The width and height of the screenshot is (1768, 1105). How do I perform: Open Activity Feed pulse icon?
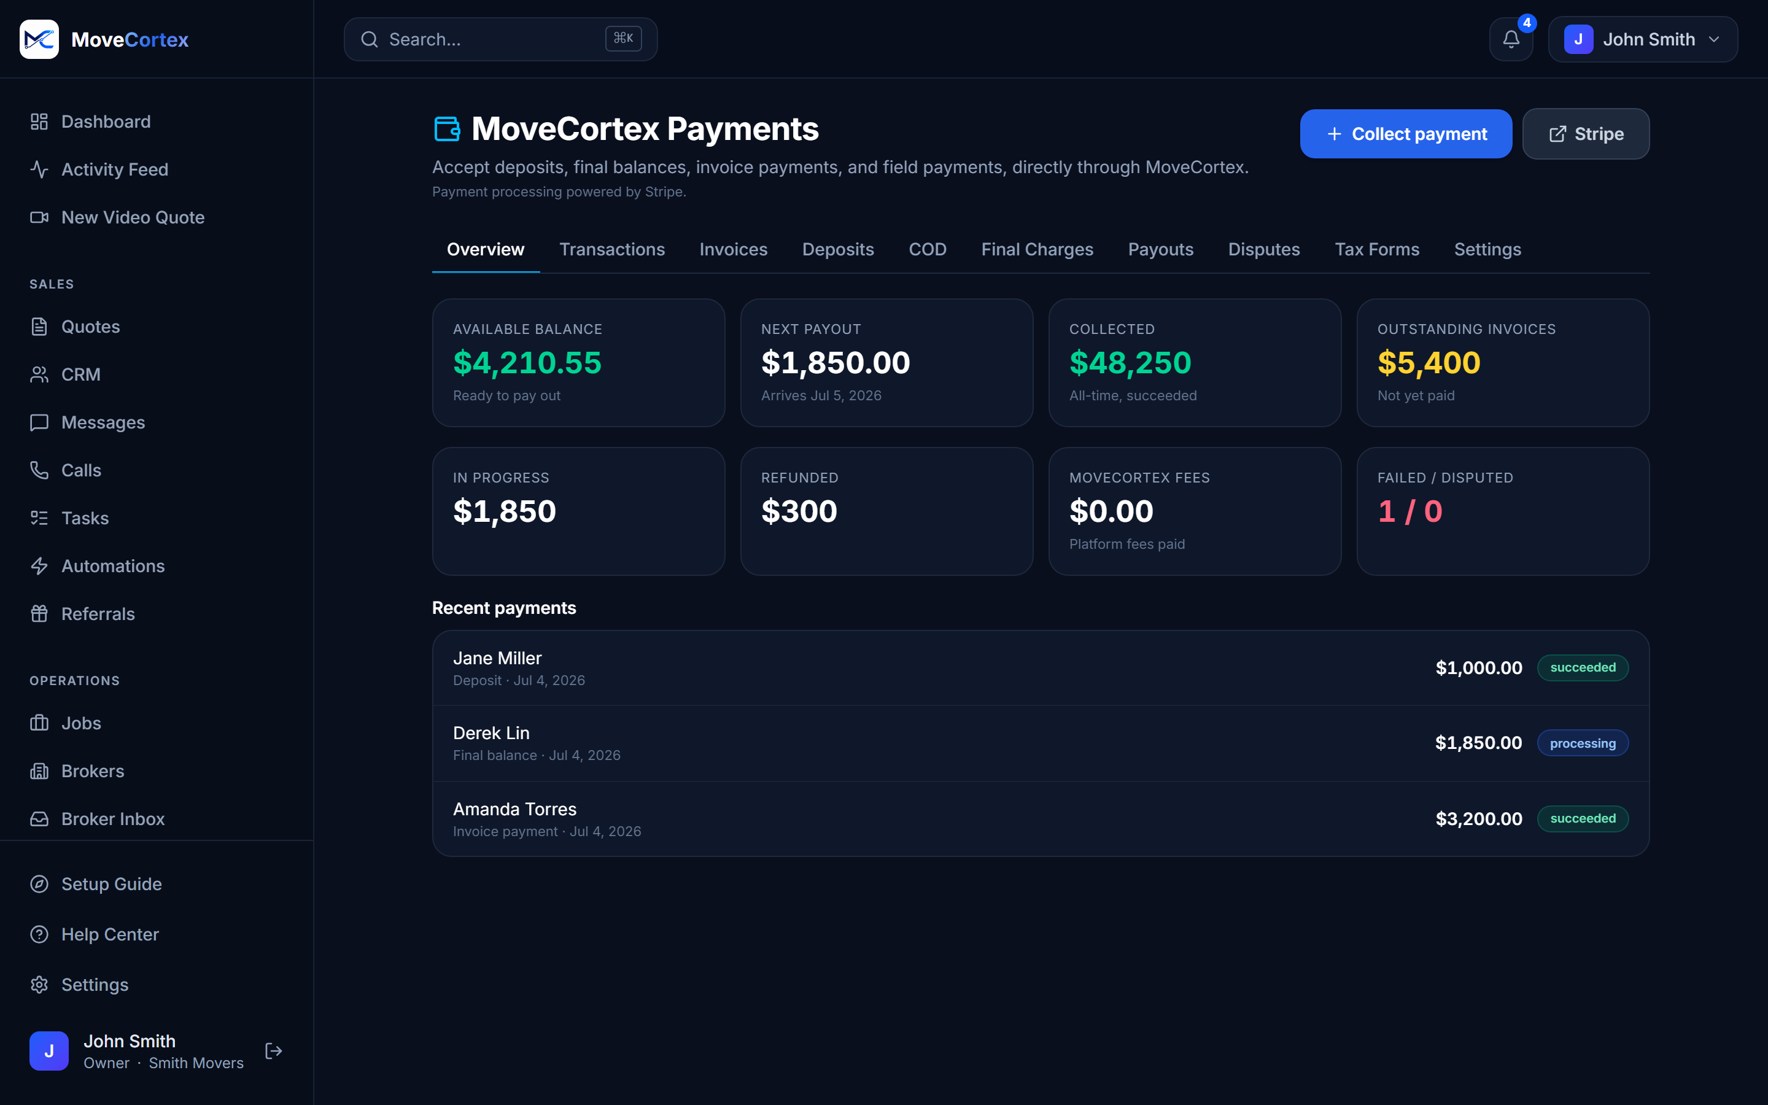39,169
